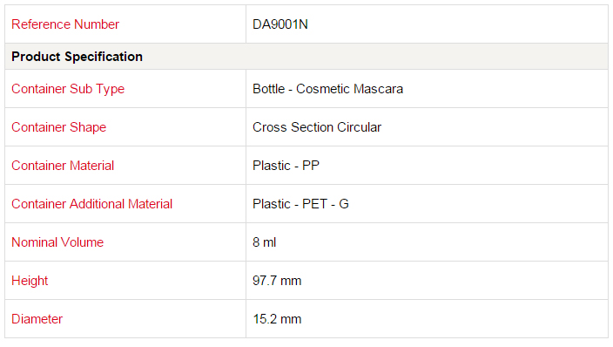Open the Container Sub Type link

pos(68,89)
